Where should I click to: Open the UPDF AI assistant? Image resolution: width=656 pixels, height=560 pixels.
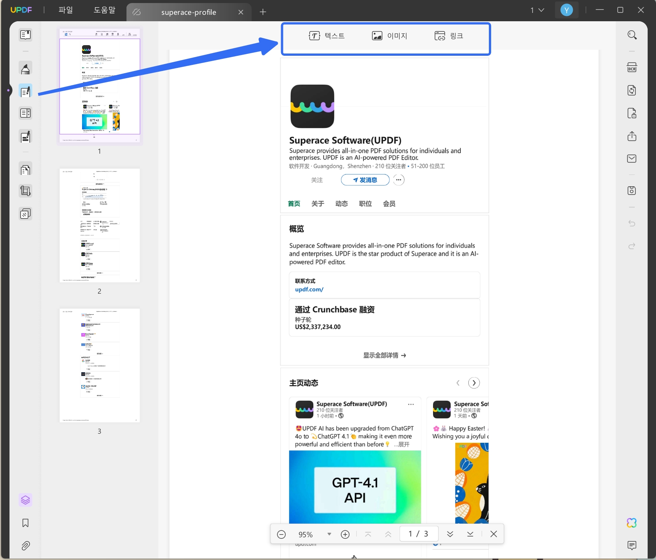632,523
